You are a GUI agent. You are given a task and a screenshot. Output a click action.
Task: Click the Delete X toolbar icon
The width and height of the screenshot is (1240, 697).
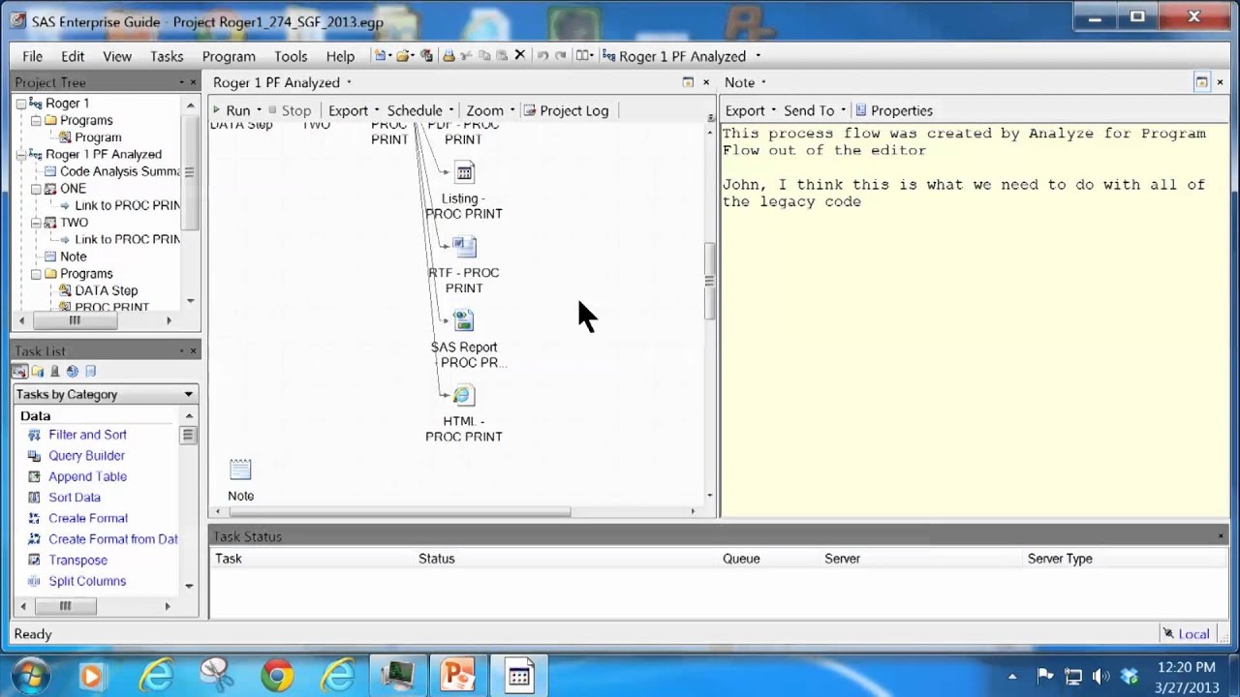520,55
